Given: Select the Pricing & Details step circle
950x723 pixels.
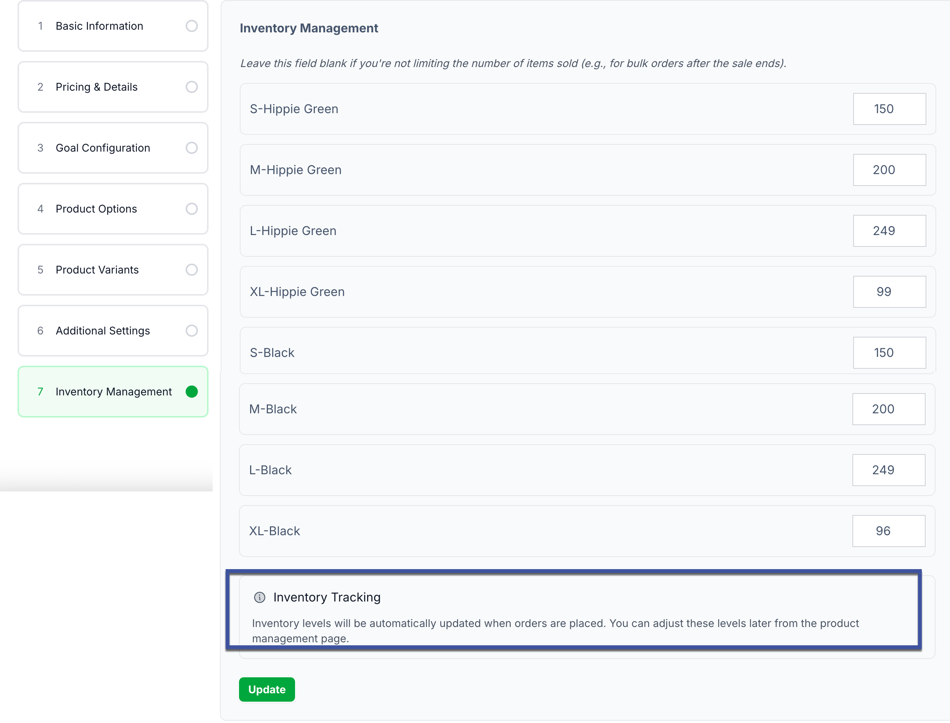Looking at the screenshot, I should (x=192, y=87).
